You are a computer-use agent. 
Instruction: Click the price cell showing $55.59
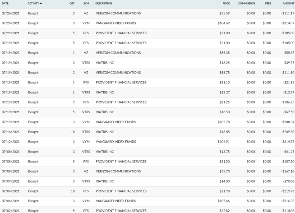[225, 14]
